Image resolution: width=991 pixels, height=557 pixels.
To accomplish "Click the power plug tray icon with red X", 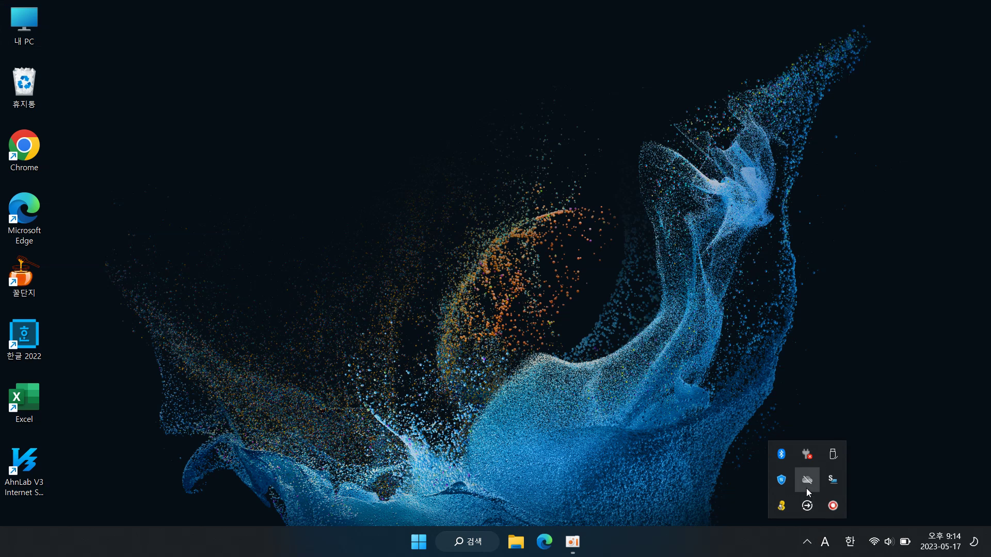I will coord(807,454).
